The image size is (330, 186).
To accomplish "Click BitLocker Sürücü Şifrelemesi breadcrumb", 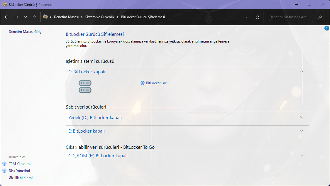I will tap(143, 17).
